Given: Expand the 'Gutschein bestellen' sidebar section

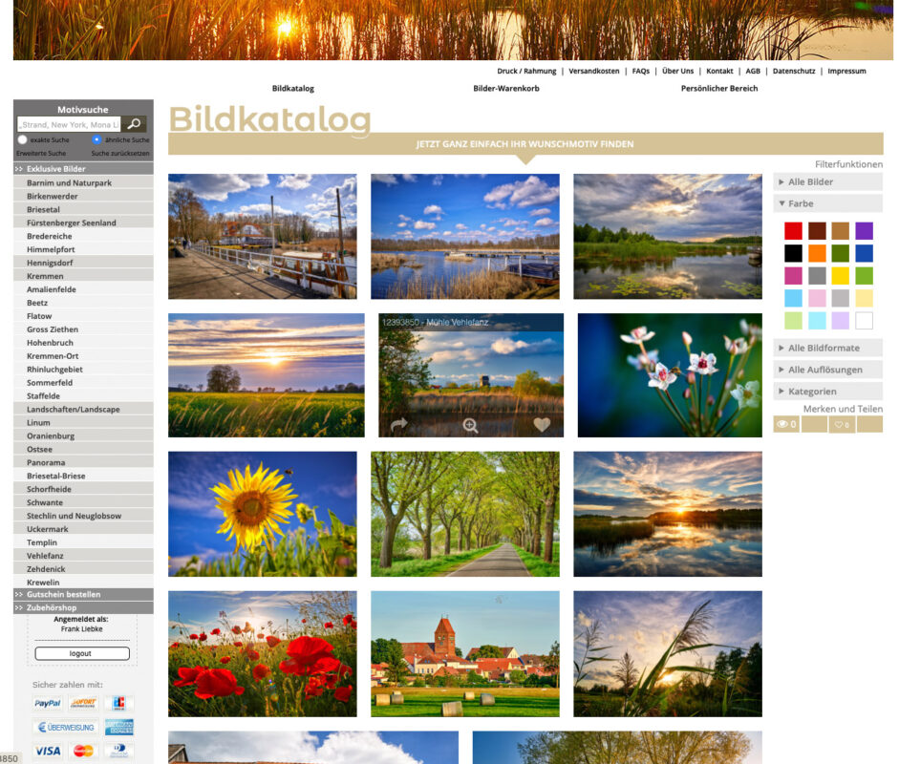Looking at the screenshot, I should (x=83, y=594).
